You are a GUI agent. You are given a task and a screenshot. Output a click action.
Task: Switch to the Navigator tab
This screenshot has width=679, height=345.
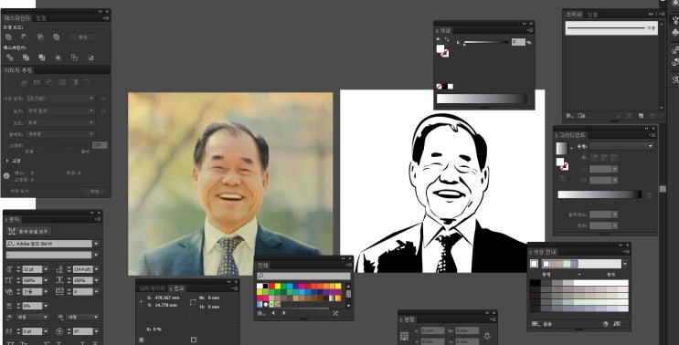[x=152, y=287]
